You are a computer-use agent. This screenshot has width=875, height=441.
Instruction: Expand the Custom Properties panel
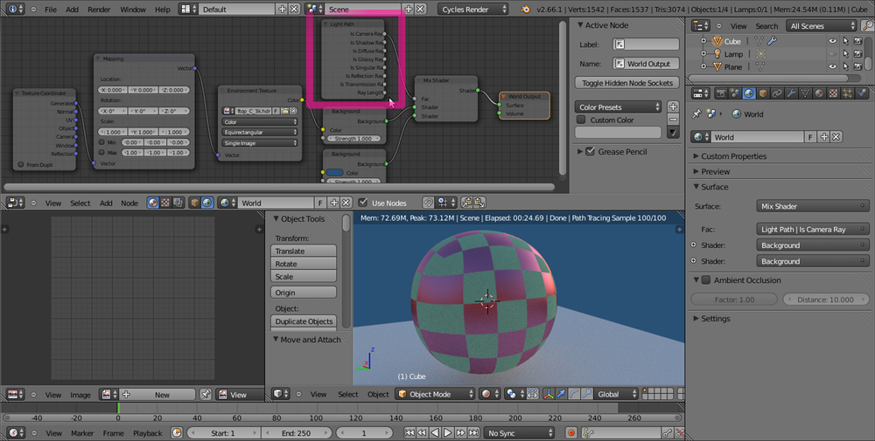click(x=733, y=156)
